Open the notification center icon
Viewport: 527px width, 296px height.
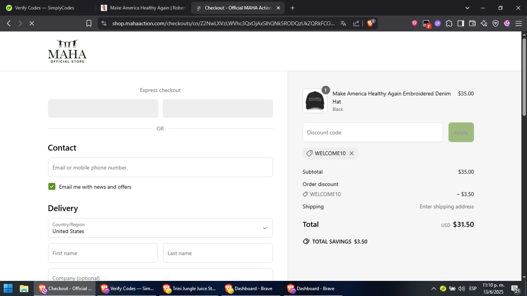pos(516,289)
